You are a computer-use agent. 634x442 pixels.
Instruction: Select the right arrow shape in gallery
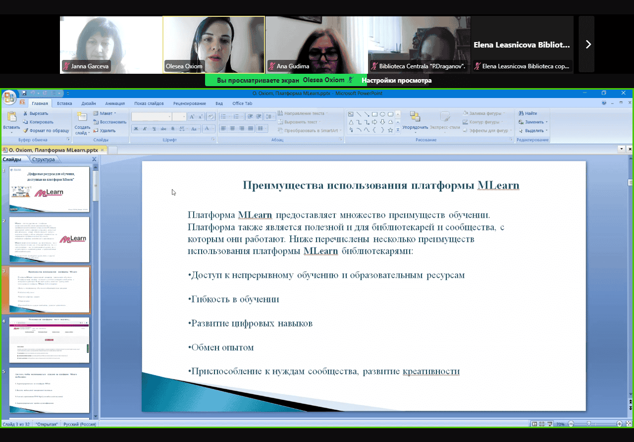click(x=375, y=122)
